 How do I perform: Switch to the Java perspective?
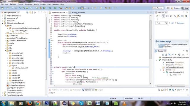point(185,8)
